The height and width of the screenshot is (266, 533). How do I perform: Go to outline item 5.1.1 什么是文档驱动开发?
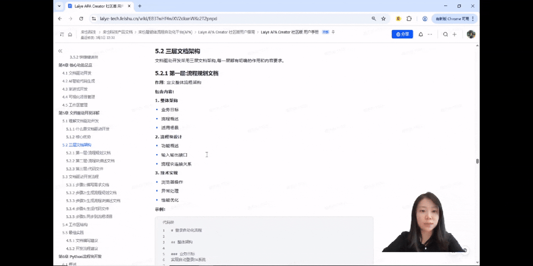88,129
